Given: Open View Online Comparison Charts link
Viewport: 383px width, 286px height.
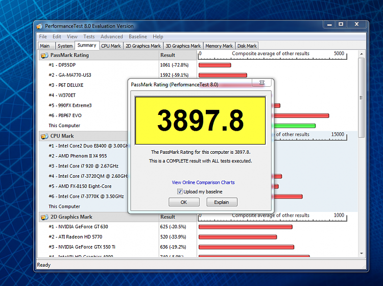Looking at the screenshot, I should pyautogui.click(x=203, y=182).
